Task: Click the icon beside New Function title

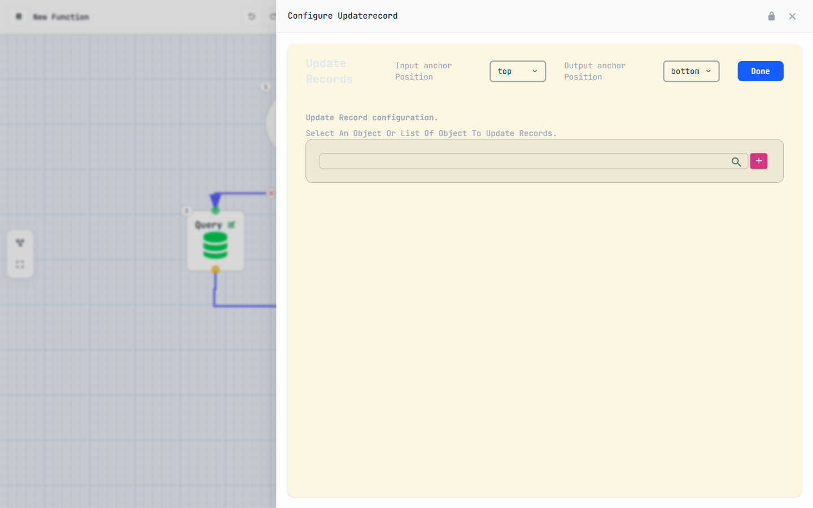Action: [x=19, y=16]
